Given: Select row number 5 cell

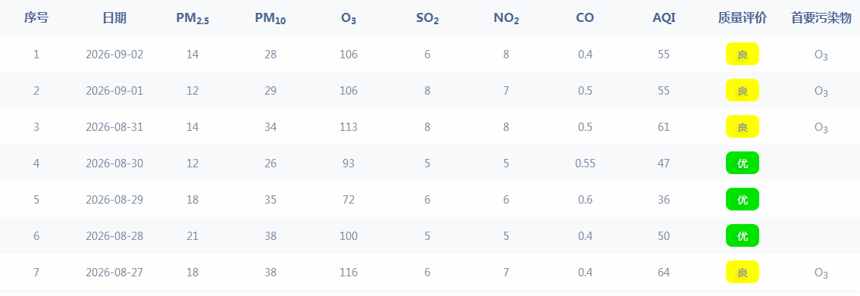Looking at the screenshot, I should click(x=36, y=200).
